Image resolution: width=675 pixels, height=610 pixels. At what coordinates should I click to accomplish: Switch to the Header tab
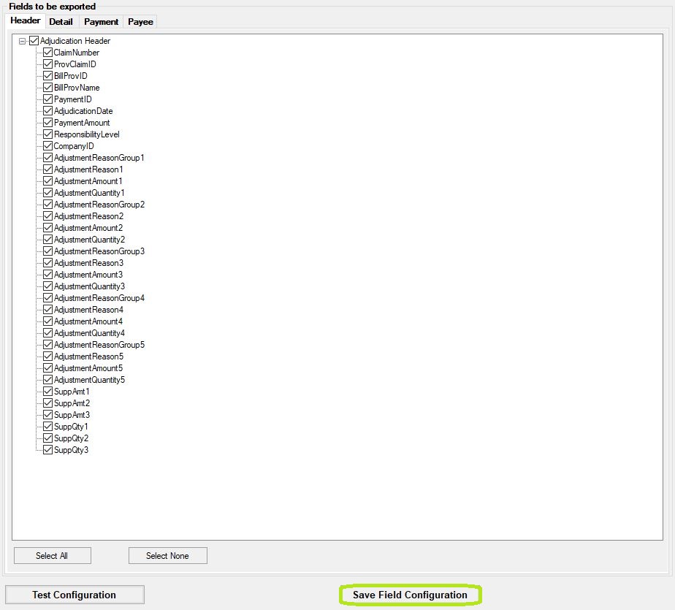click(26, 20)
